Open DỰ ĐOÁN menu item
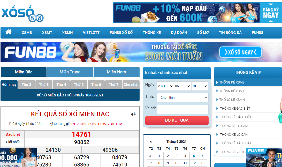This screenshot has width=282, height=167. 179,33
